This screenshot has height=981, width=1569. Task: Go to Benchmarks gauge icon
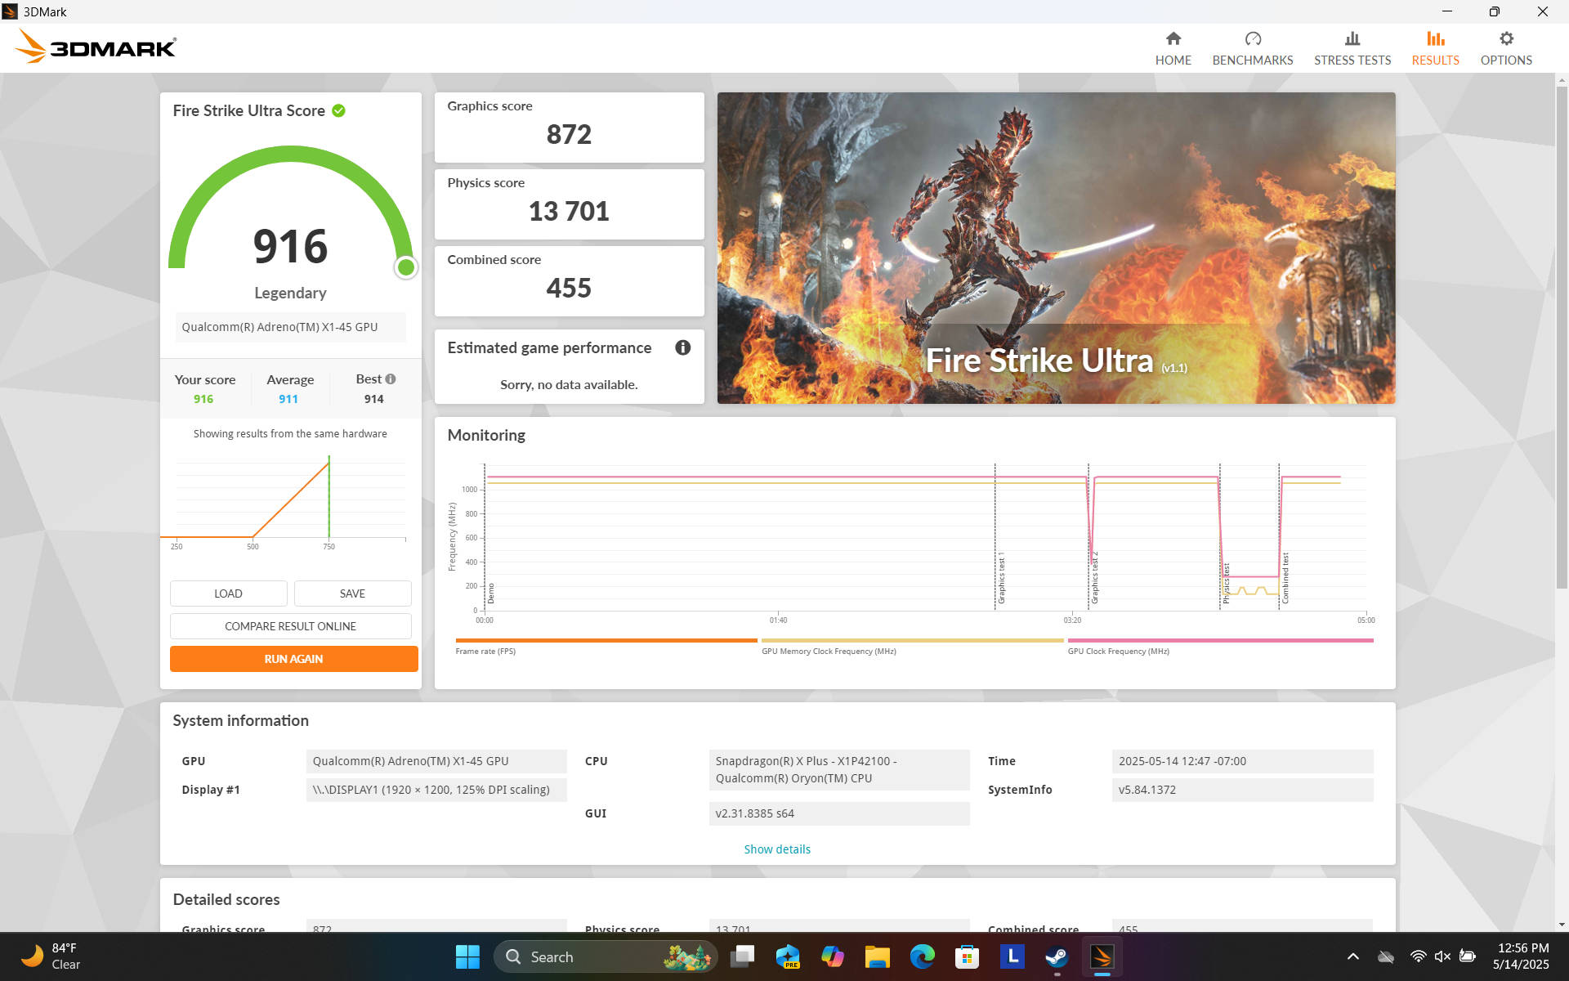[1252, 39]
